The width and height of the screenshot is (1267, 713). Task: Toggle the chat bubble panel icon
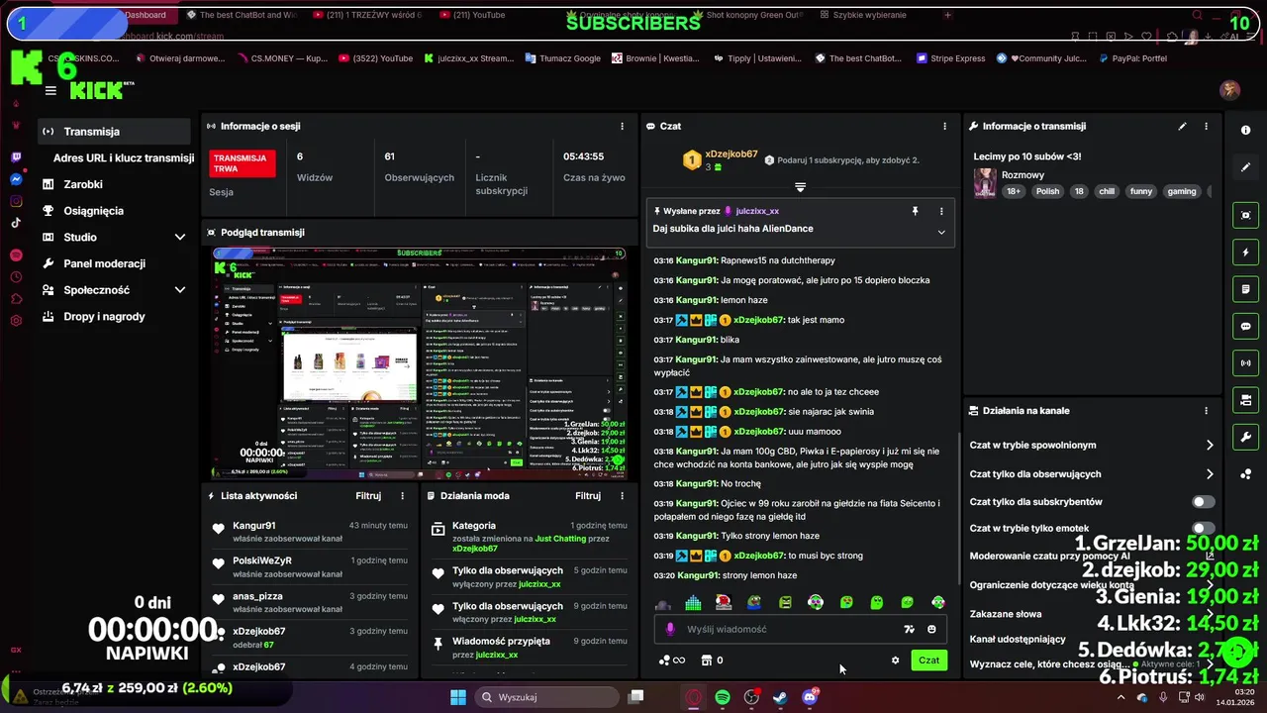pyautogui.click(x=1246, y=326)
